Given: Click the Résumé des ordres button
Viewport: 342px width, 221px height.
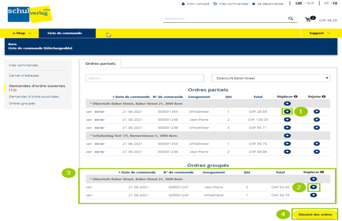Looking at the screenshot, I should pyautogui.click(x=315, y=215).
